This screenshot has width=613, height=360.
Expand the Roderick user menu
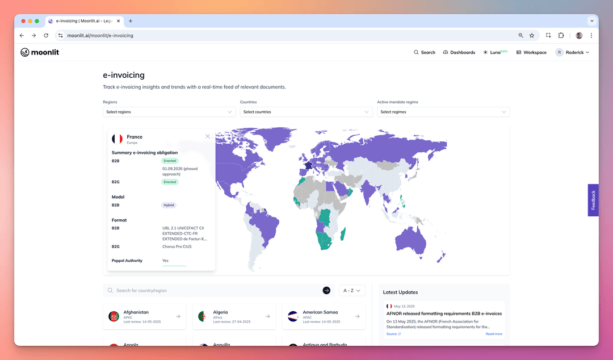[x=572, y=52]
